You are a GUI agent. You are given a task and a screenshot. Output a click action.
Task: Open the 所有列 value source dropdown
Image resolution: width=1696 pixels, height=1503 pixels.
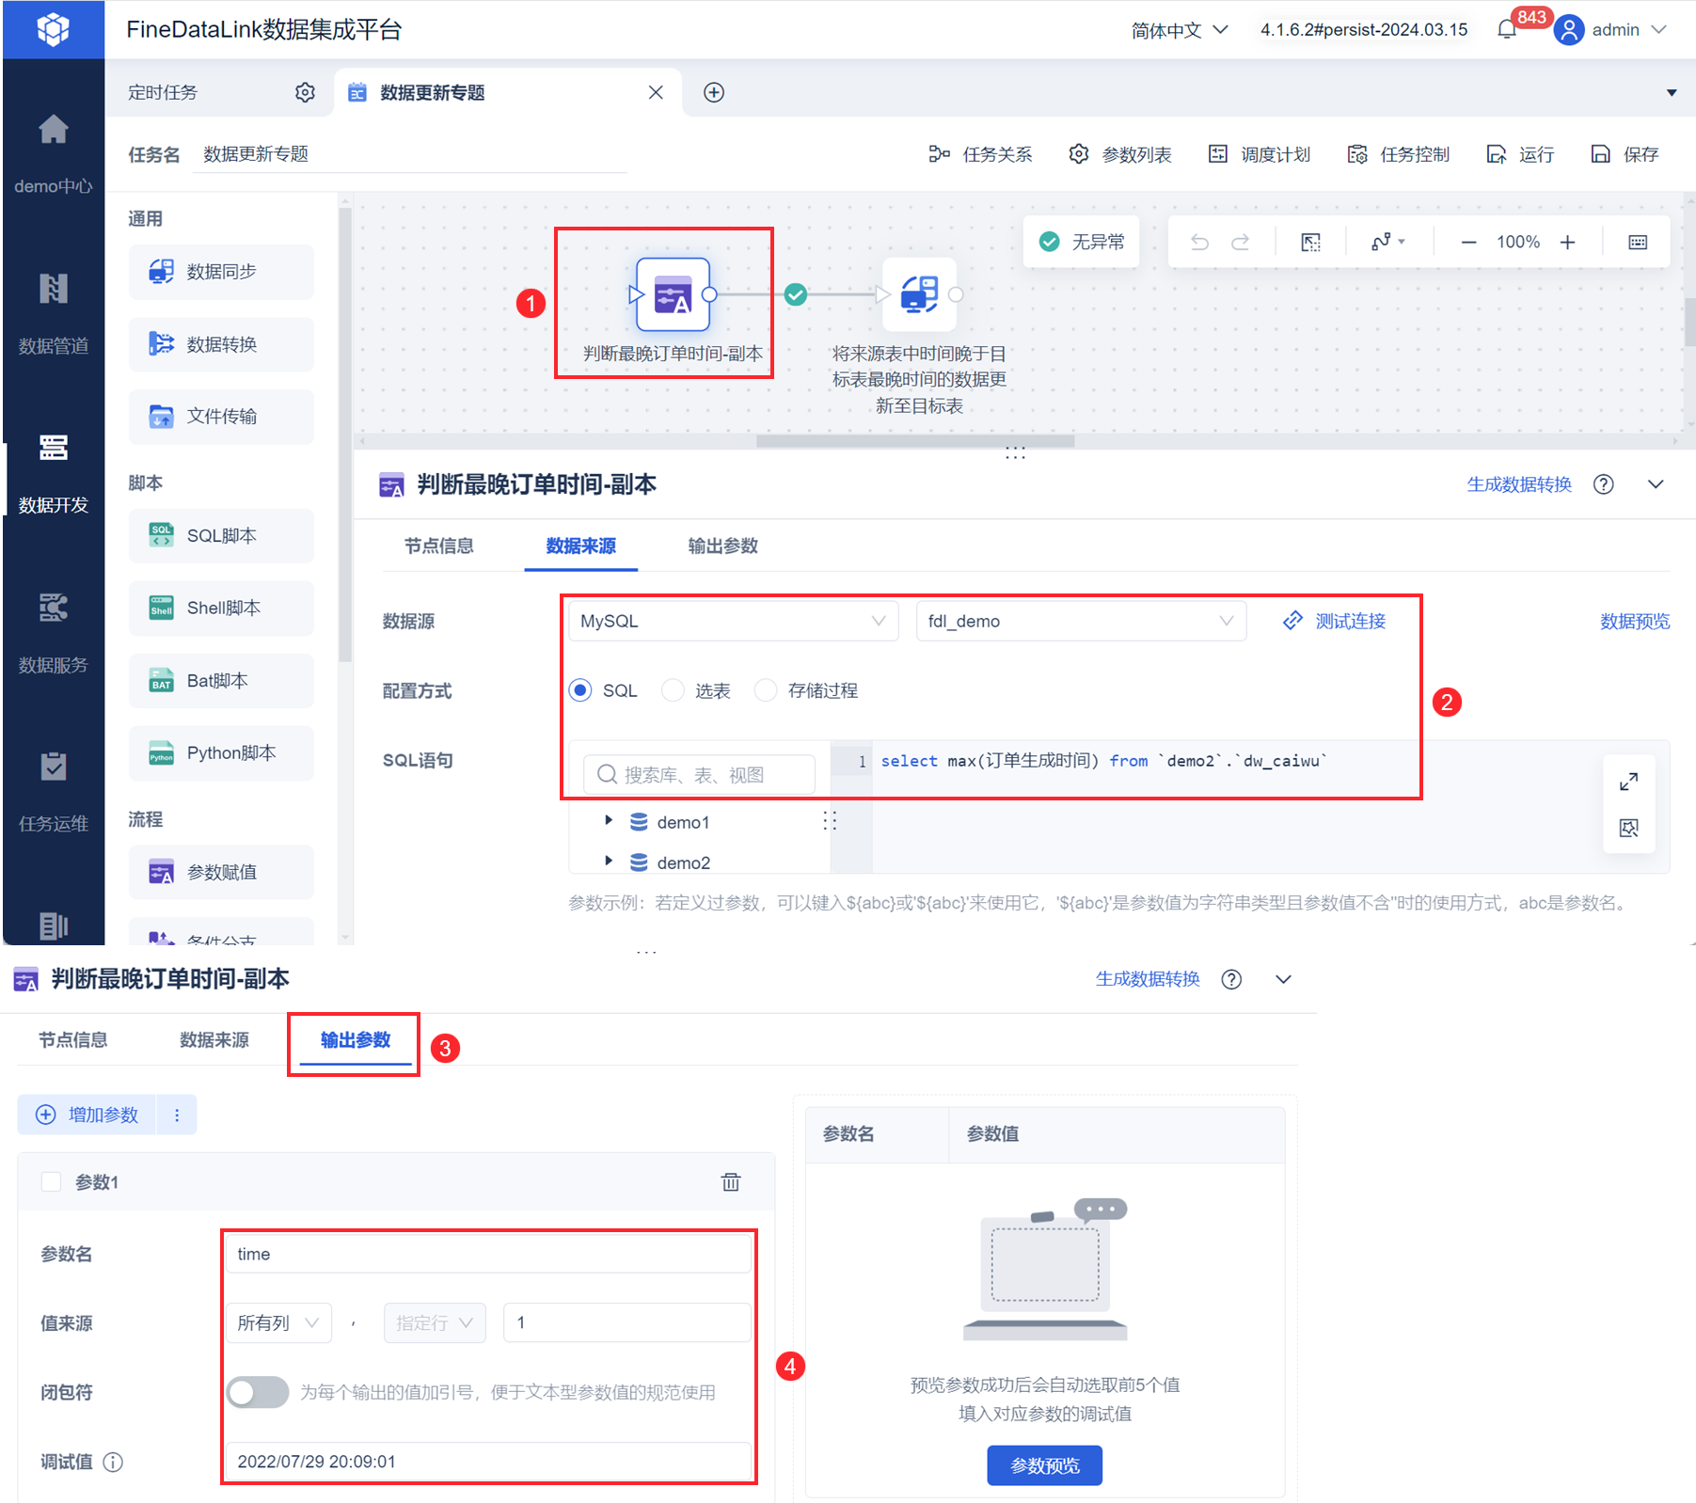pos(278,1323)
